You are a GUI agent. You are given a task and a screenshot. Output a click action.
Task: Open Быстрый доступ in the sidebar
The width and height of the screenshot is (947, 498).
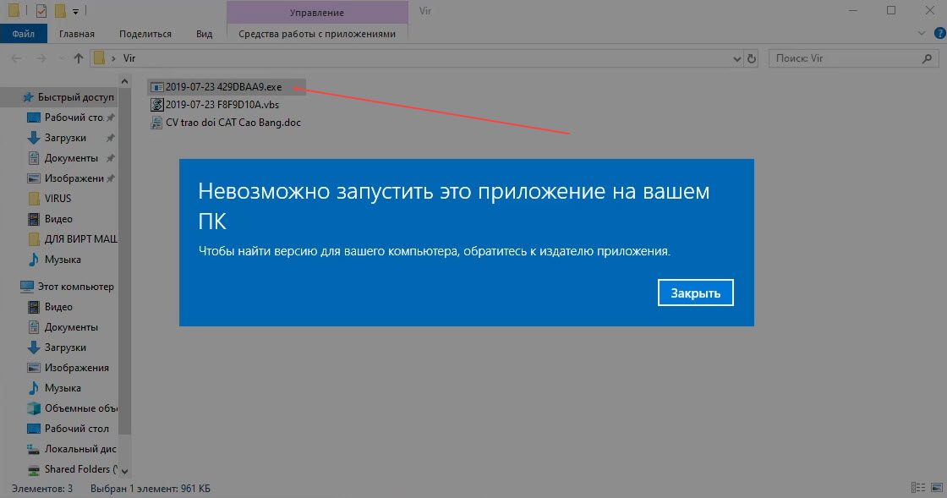[x=75, y=97]
